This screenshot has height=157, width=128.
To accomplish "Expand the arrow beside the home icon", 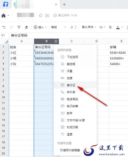I will (8, 15).
